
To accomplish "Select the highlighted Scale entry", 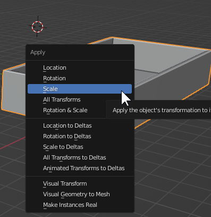I will click(80, 89).
